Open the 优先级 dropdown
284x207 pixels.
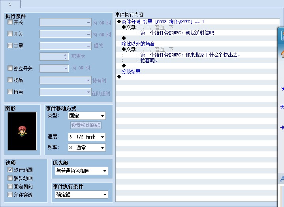point(81,171)
